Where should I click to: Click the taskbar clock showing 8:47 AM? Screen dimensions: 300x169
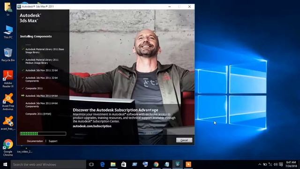pyautogui.click(x=291, y=164)
